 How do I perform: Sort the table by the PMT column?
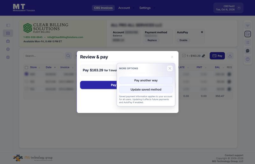click(x=200, y=67)
